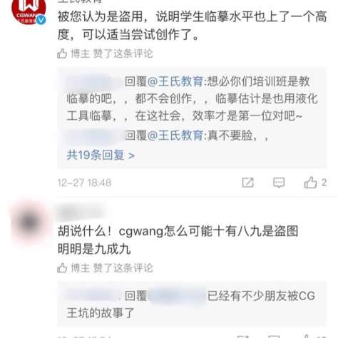The width and height of the screenshot is (338, 338).
Task: Open the blurred avatar of second commenter
Action: coord(29,222)
